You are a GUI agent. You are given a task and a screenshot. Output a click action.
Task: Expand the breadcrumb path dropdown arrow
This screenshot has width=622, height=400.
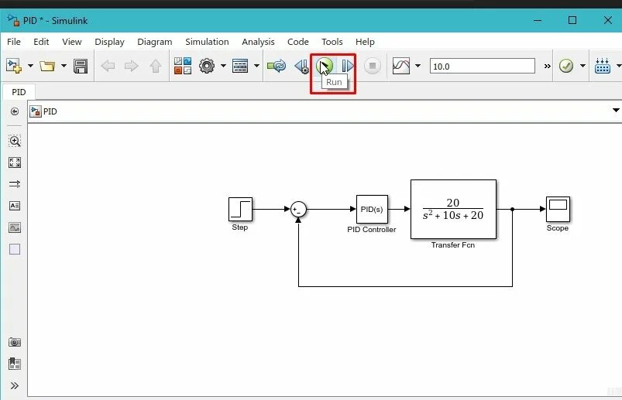tap(616, 110)
